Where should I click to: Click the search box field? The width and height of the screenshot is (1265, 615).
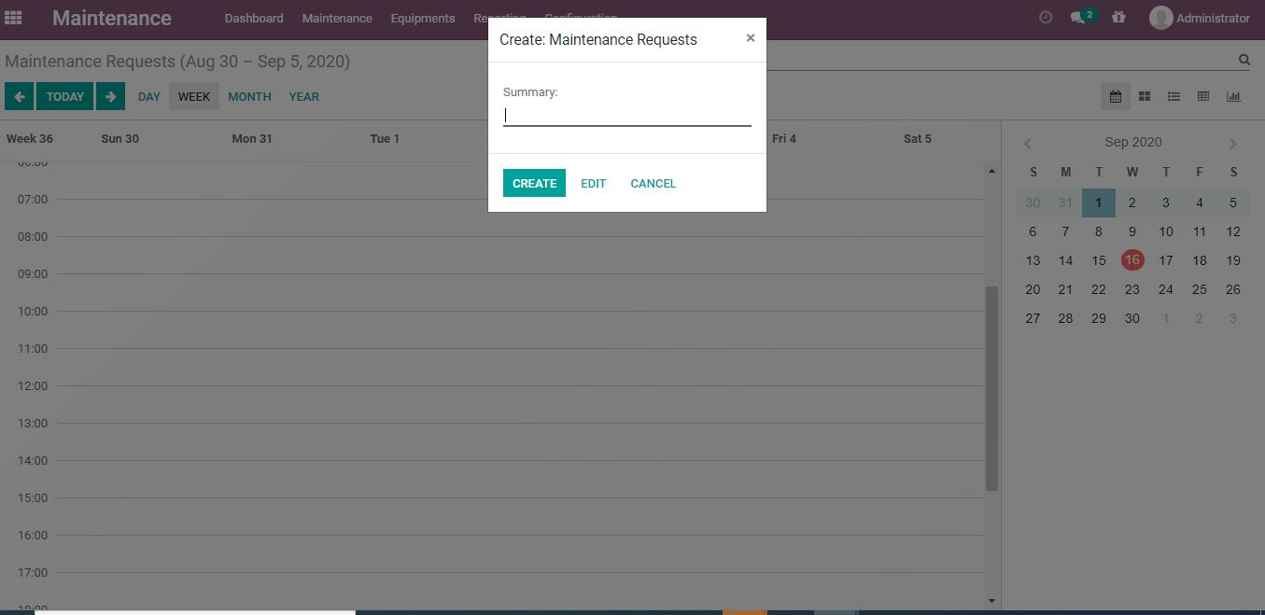click(x=999, y=60)
